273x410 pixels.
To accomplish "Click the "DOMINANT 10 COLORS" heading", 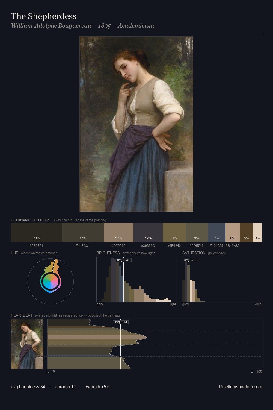I will (x=31, y=220).
